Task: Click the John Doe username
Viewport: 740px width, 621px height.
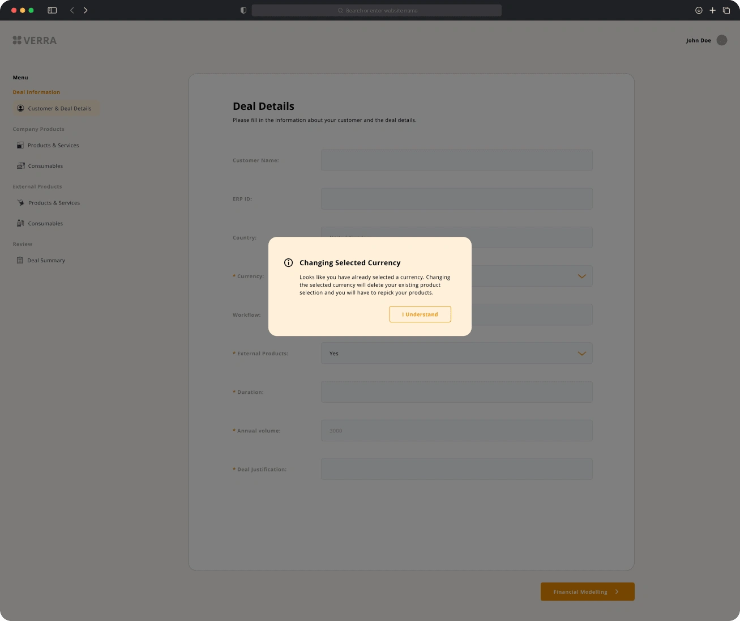Action: click(x=699, y=41)
